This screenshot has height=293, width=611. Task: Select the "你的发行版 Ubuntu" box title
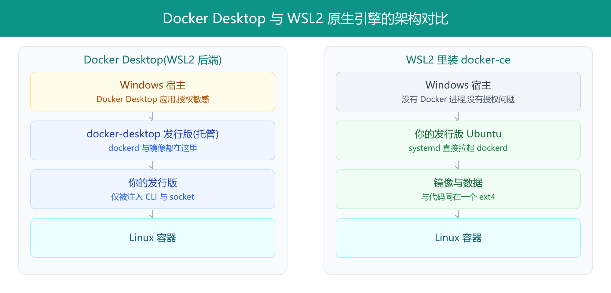pos(458,134)
